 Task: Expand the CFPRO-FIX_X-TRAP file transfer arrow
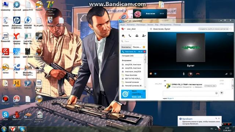(165, 86)
